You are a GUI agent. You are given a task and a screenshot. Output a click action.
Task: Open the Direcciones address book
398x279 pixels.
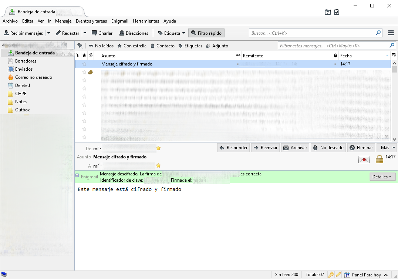(x=134, y=33)
